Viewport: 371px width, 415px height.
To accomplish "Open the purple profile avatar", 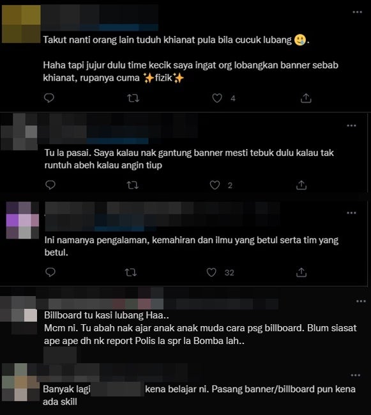I will coord(22,220).
